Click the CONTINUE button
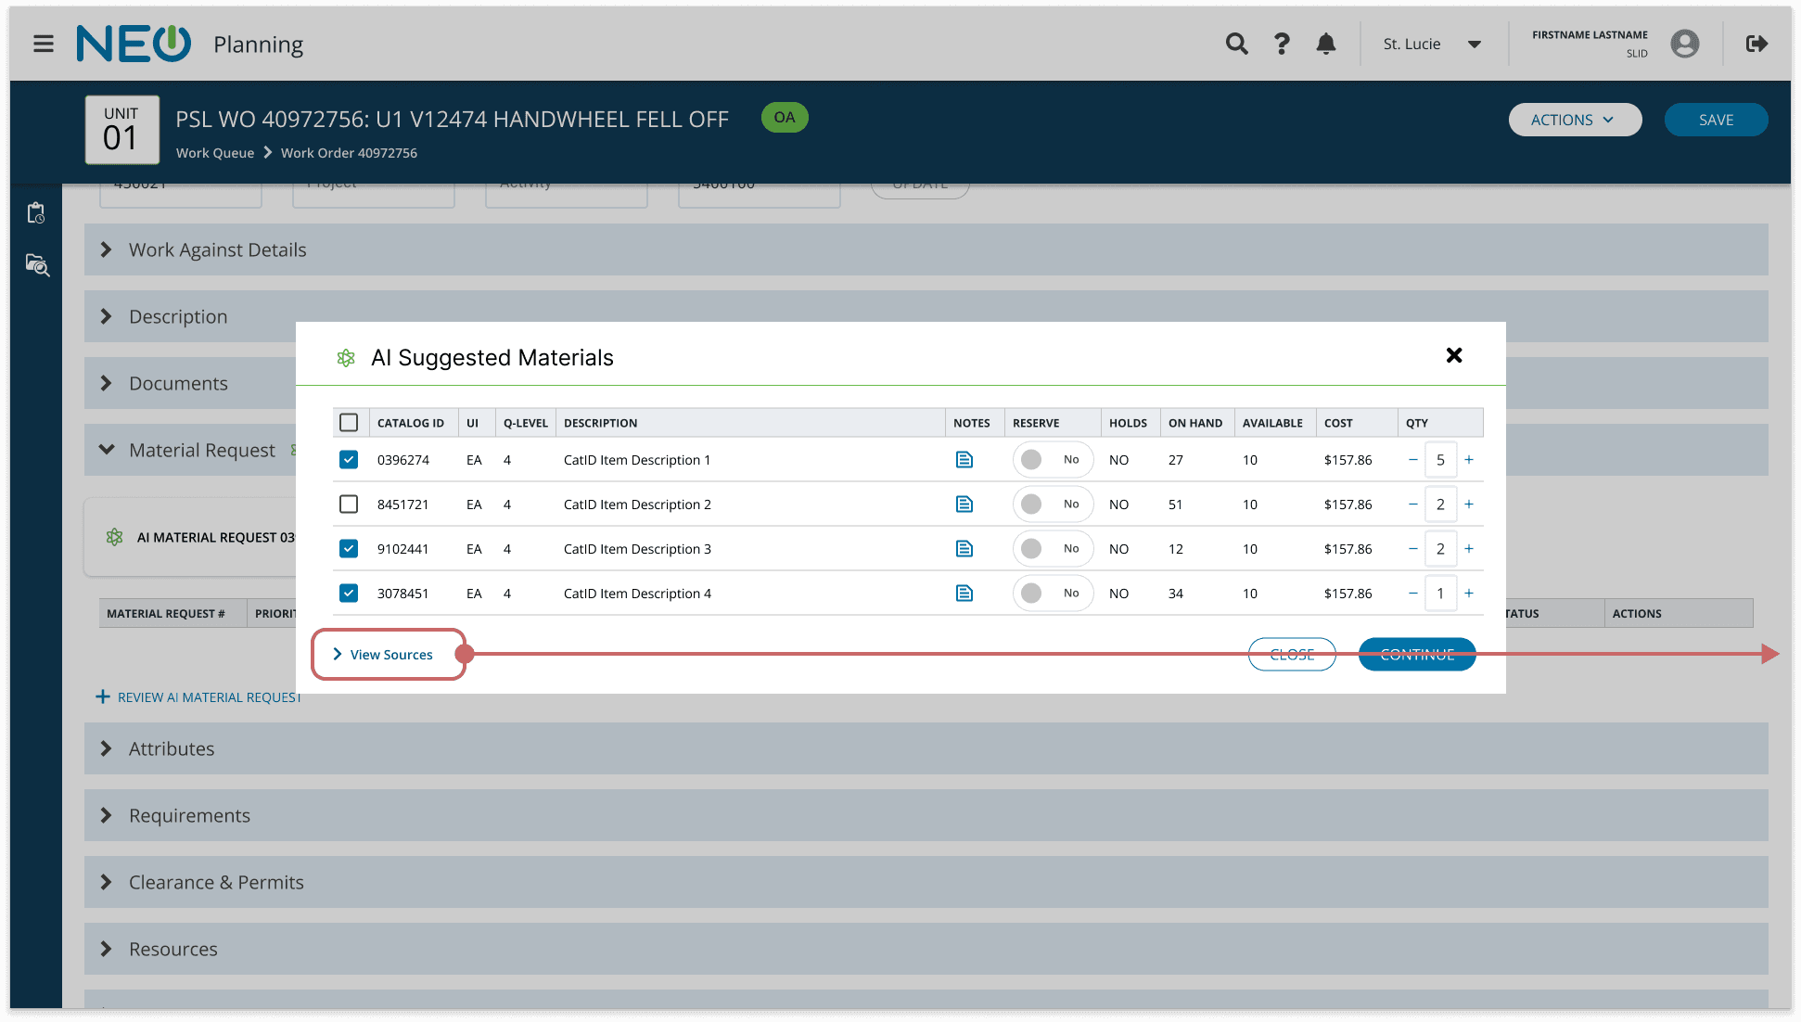Screen dimensions: 1801x1022 pyautogui.click(x=1416, y=655)
